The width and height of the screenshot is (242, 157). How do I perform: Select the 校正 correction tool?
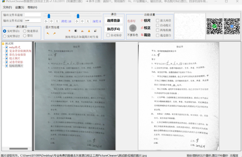click(x=146, y=28)
